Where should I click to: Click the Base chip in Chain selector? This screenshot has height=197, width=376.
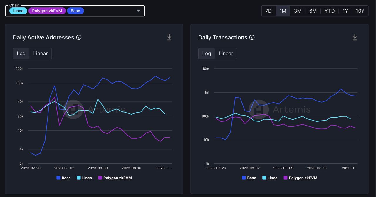click(x=75, y=11)
